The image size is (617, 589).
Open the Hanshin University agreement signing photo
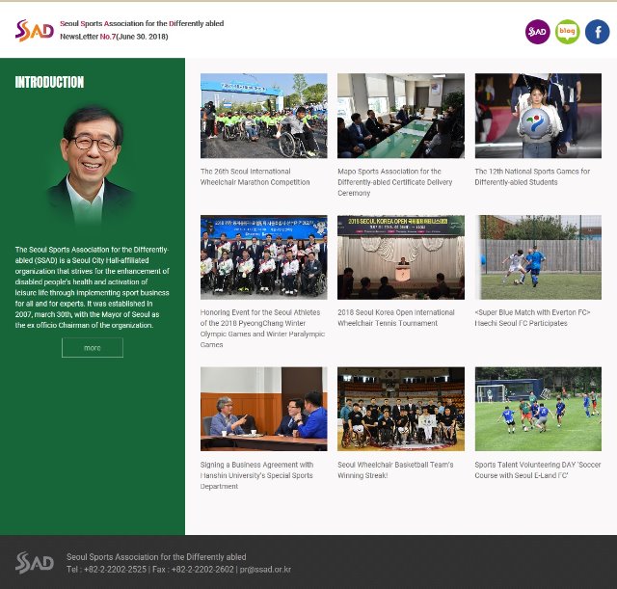coord(263,409)
